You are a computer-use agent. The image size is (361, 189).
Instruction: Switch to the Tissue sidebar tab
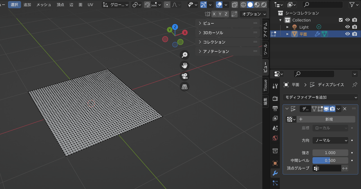click(265, 85)
